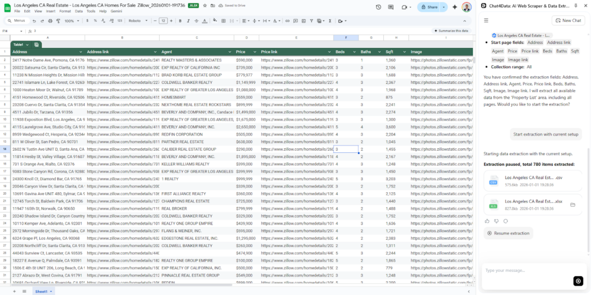Open folder for the xlsx file
Screen dimensions: 591x295
[573, 204]
